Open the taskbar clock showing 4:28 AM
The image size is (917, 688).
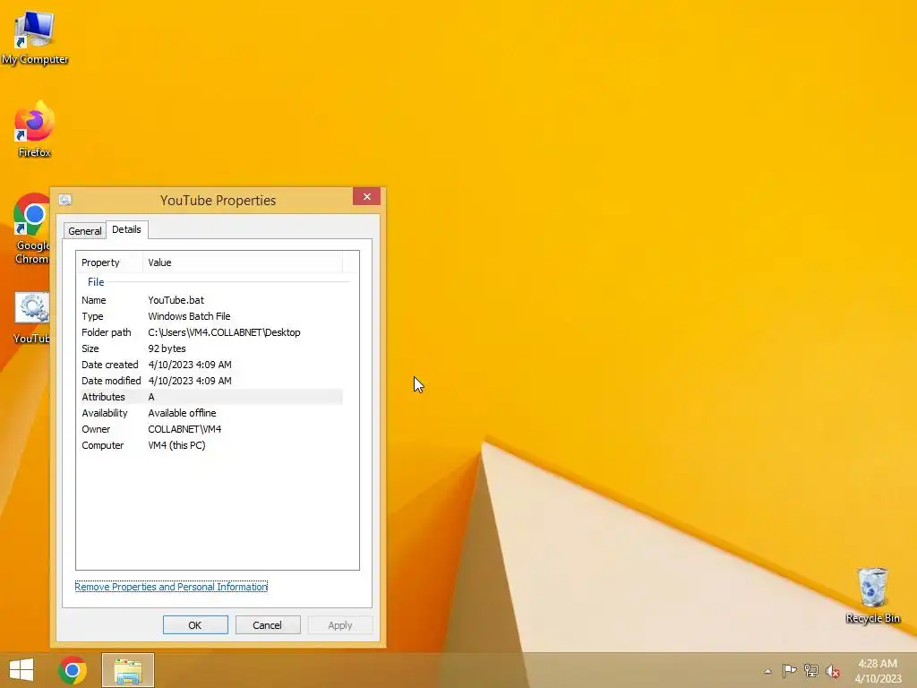tap(878, 671)
